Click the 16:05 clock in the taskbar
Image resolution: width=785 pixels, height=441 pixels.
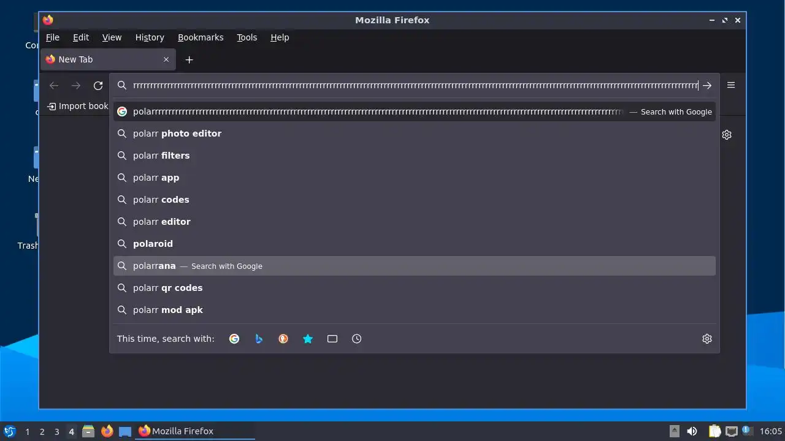coord(771,431)
